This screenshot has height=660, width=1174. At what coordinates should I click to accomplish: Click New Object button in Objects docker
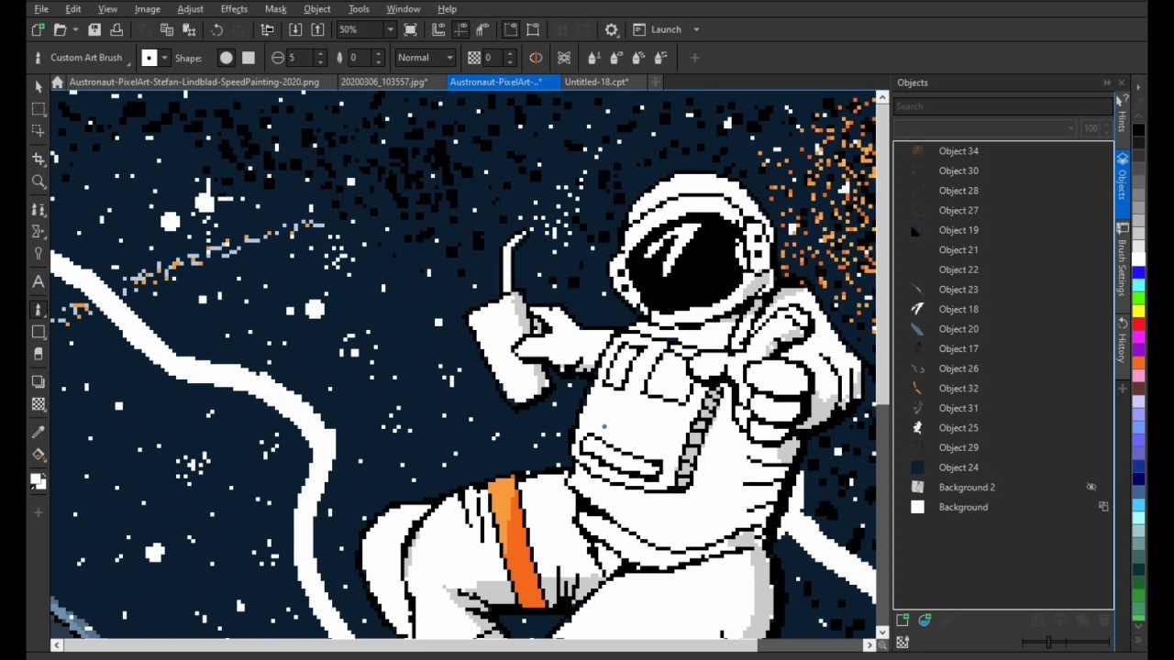pos(903,621)
